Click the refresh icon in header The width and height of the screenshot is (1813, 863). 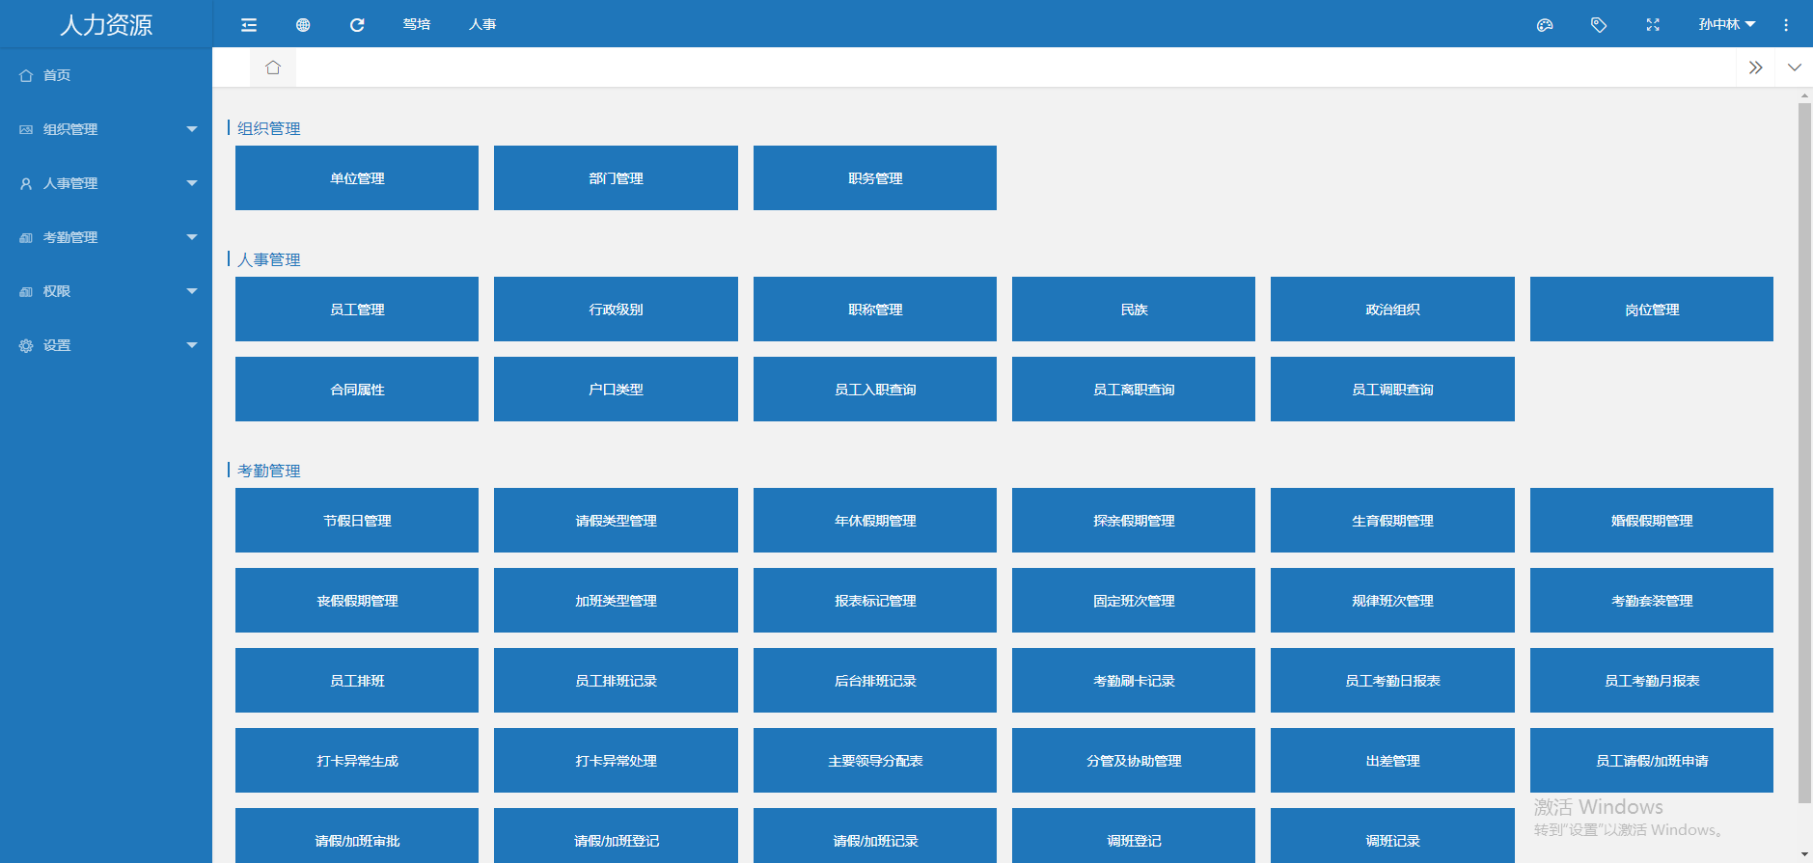357,25
